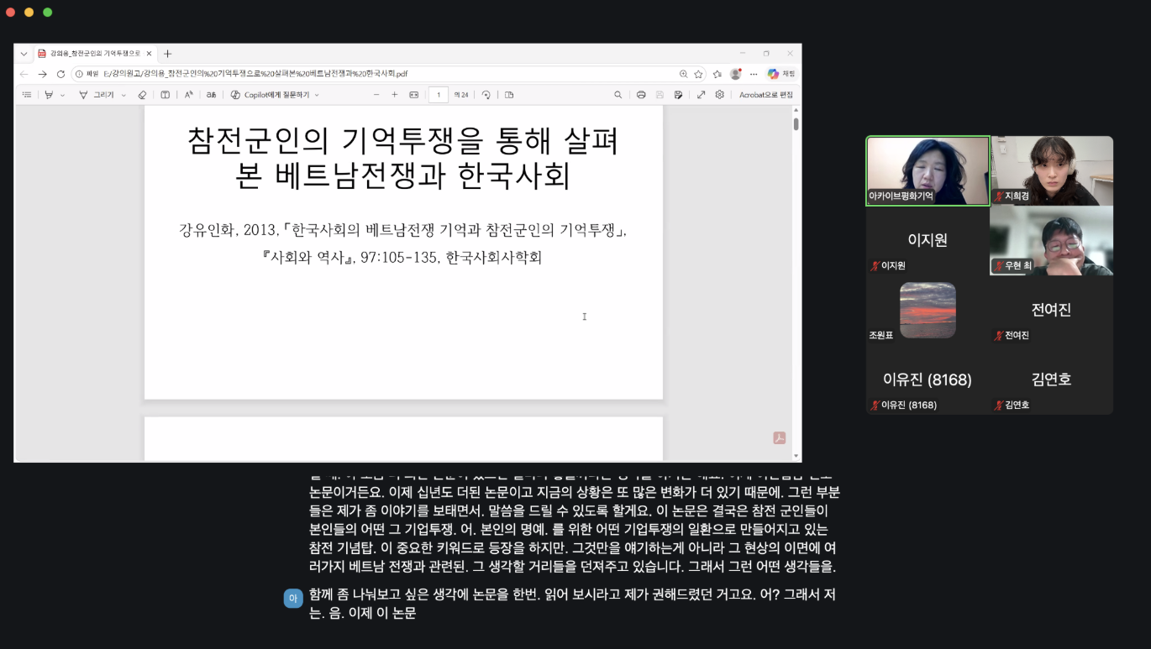Click the print icon
The width and height of the screenshot is (1151, 649).
click(x=641, y=95)
